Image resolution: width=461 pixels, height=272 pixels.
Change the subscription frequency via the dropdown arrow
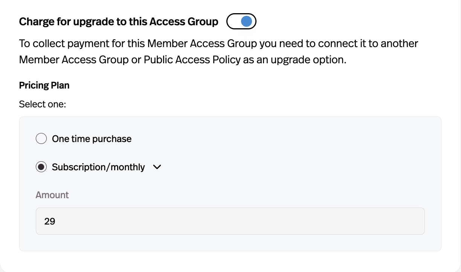pyautogui.click(x=157, y=167)
